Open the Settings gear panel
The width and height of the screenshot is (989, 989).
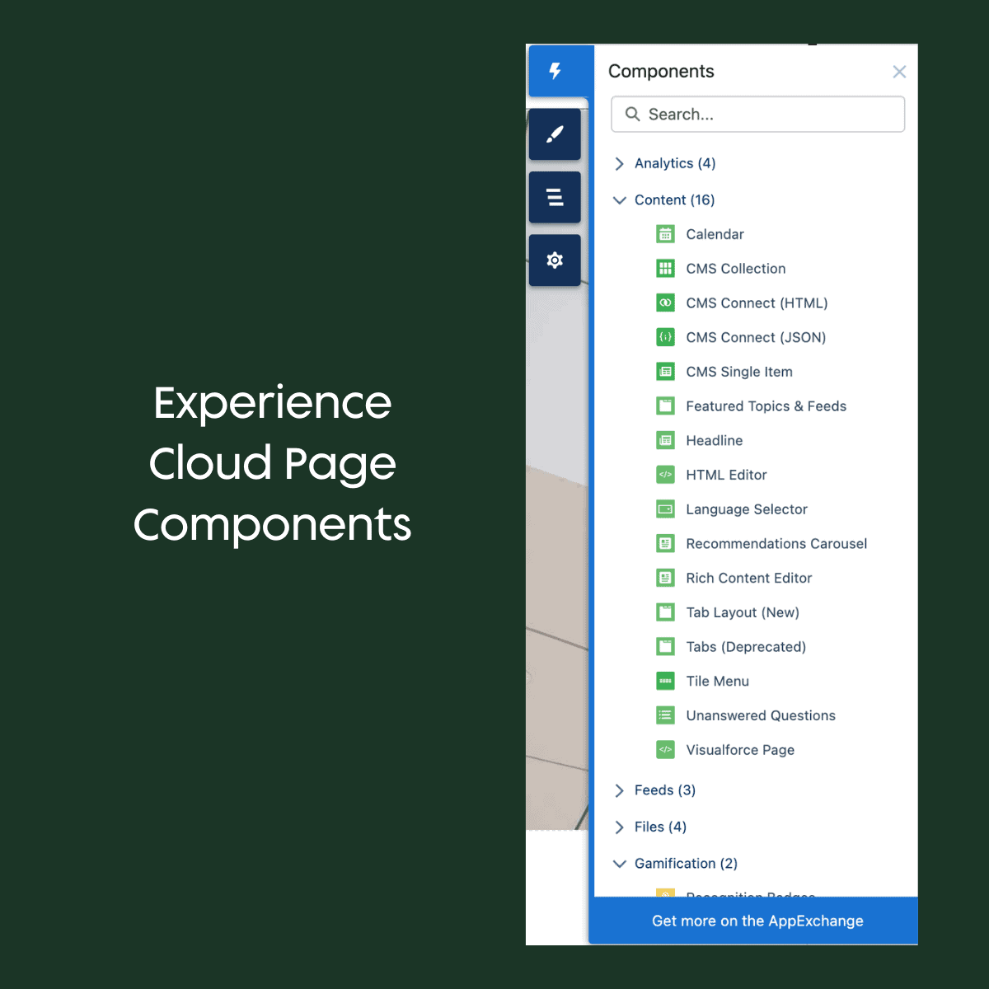click(x=555, y=260)
